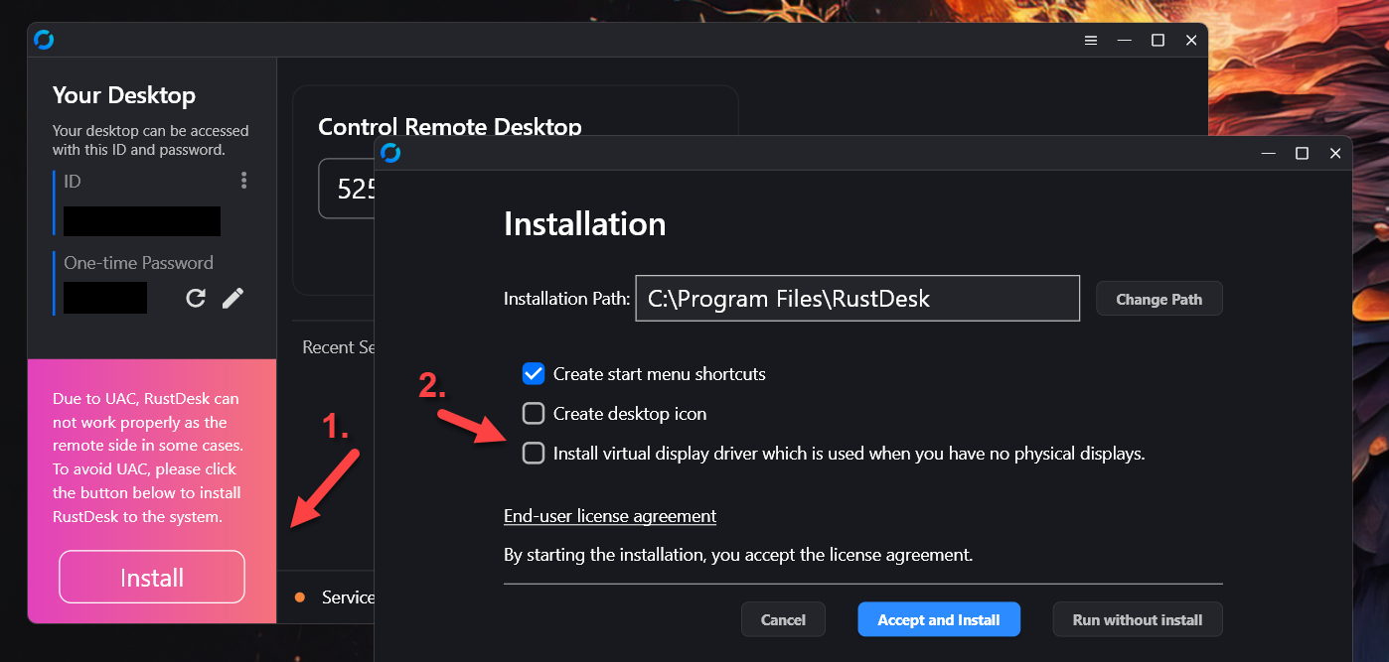The height and width of the screenshot is (662, 1389).
Task: Open main window hamburger menu
Action: pyautogui.click(x=1091, y=41)
